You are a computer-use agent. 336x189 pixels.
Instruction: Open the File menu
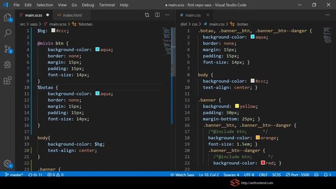16,5
